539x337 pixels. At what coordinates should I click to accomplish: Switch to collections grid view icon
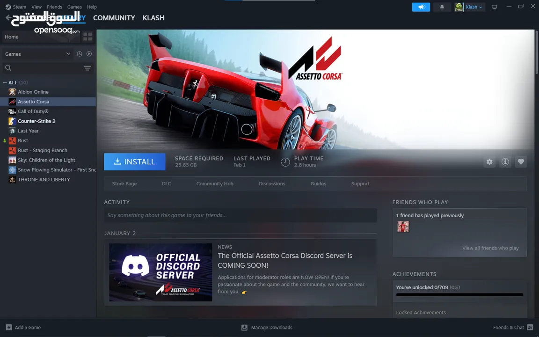[x=87, y=37]
